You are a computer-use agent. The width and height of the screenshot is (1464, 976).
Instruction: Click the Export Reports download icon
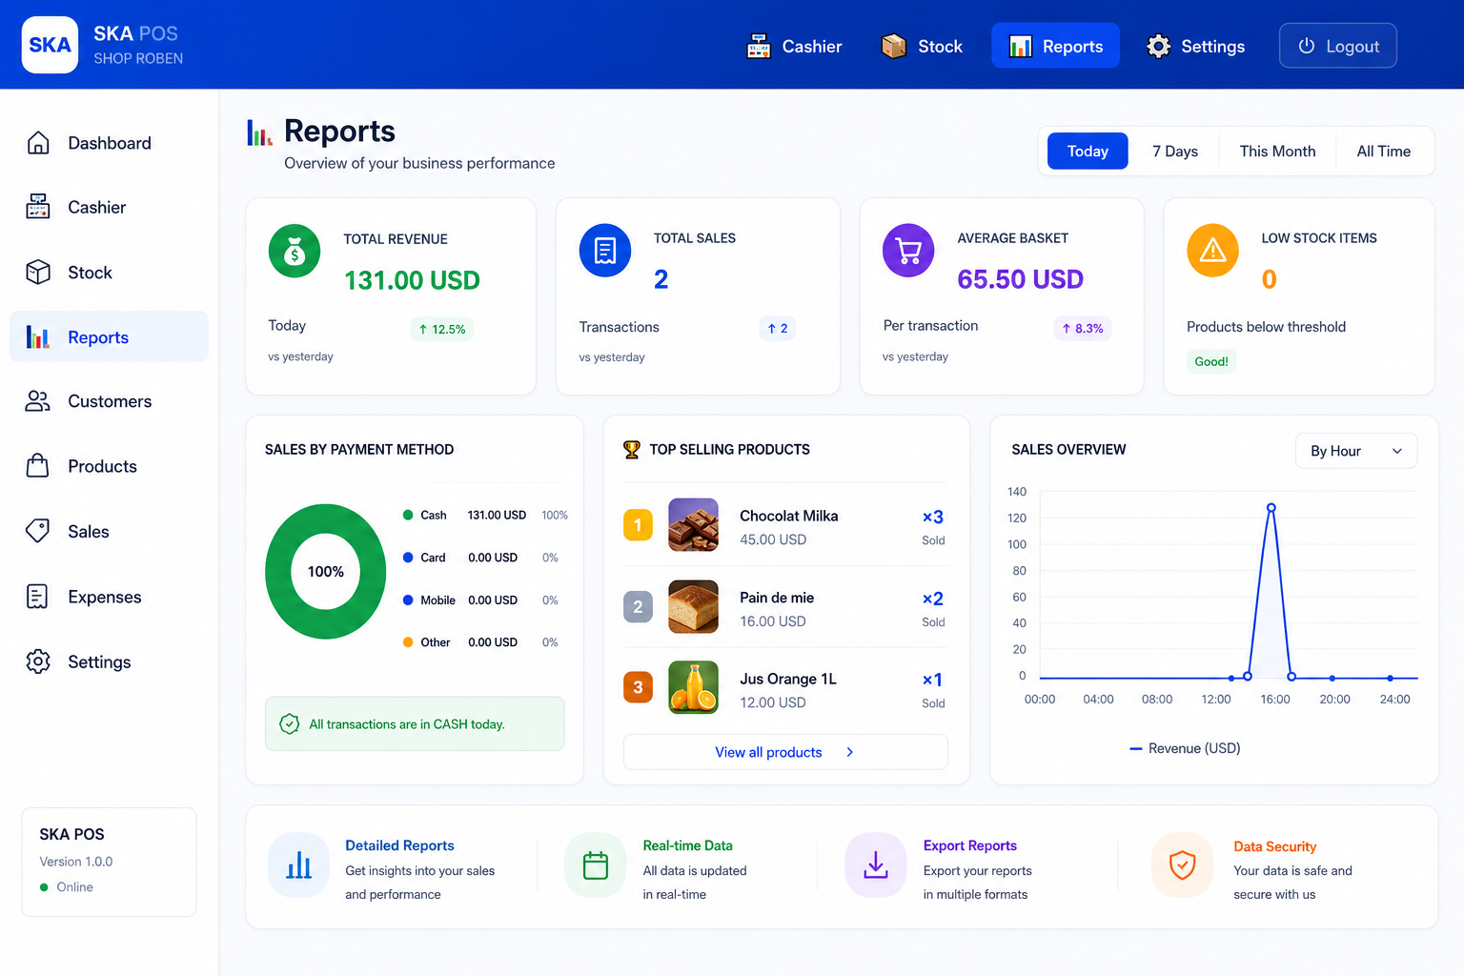[876, 865]
